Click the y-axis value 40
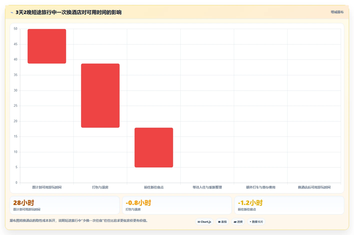 15,59
